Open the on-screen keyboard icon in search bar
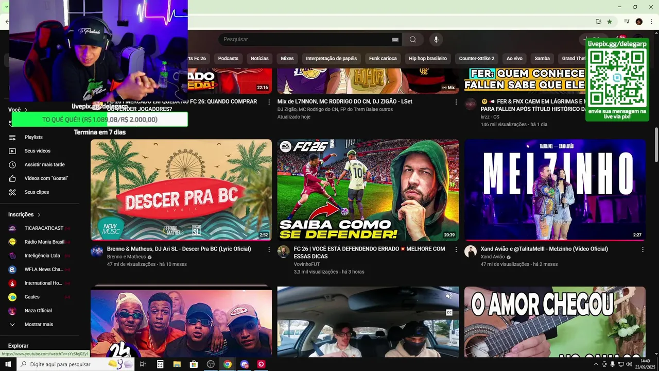This screenshot has height=371, width=659. click(x=395, y=40)
